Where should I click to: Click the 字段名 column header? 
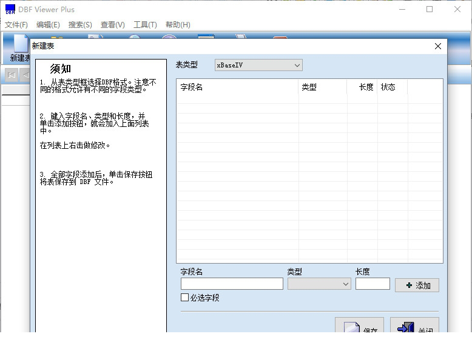[x=237, y=87]
